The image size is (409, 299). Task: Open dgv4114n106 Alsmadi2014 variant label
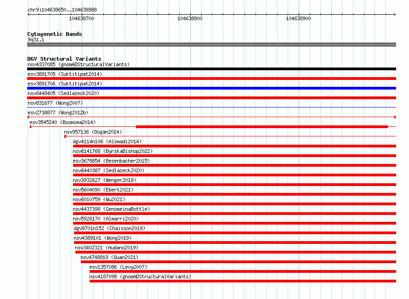(x=107, y=141)
